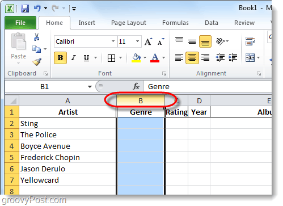The height and width of the screenshot is (206, 283).
Task: Expand the Fill Color dropdown arrow
Action: pyautogui.click(x=145, y=58)
